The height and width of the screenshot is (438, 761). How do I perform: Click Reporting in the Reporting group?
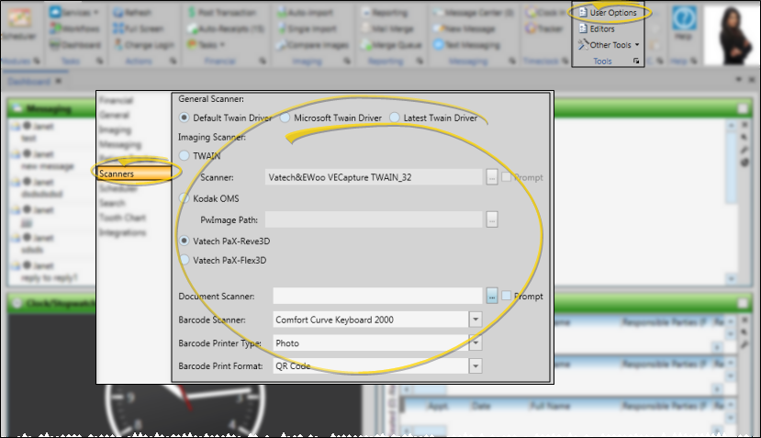385,12
